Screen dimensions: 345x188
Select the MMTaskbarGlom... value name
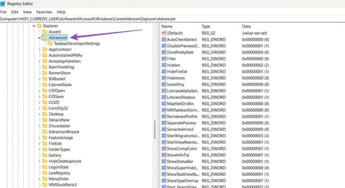(x=183, y=110)
